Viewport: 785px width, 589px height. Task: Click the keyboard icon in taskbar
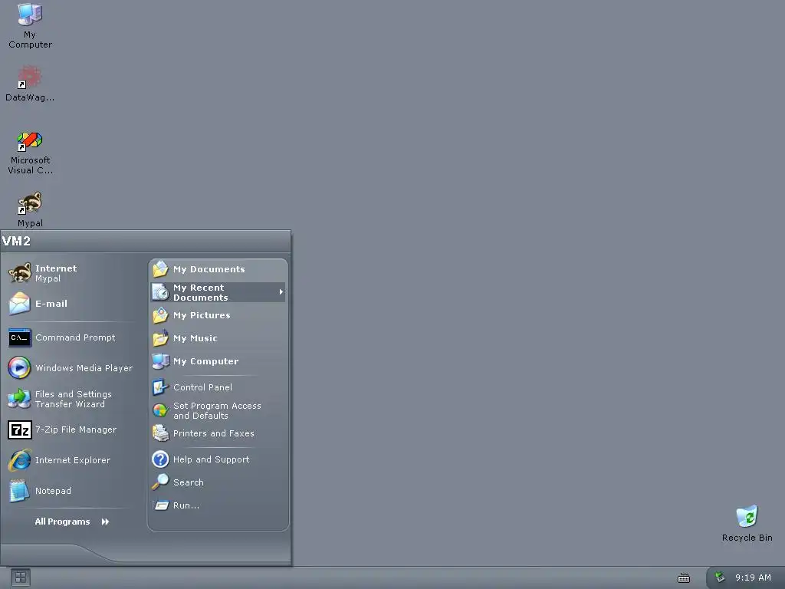click(683, 578)
